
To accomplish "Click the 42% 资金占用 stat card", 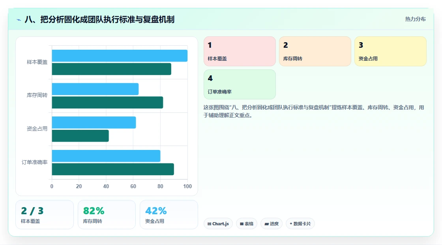I will pos(169,215).
